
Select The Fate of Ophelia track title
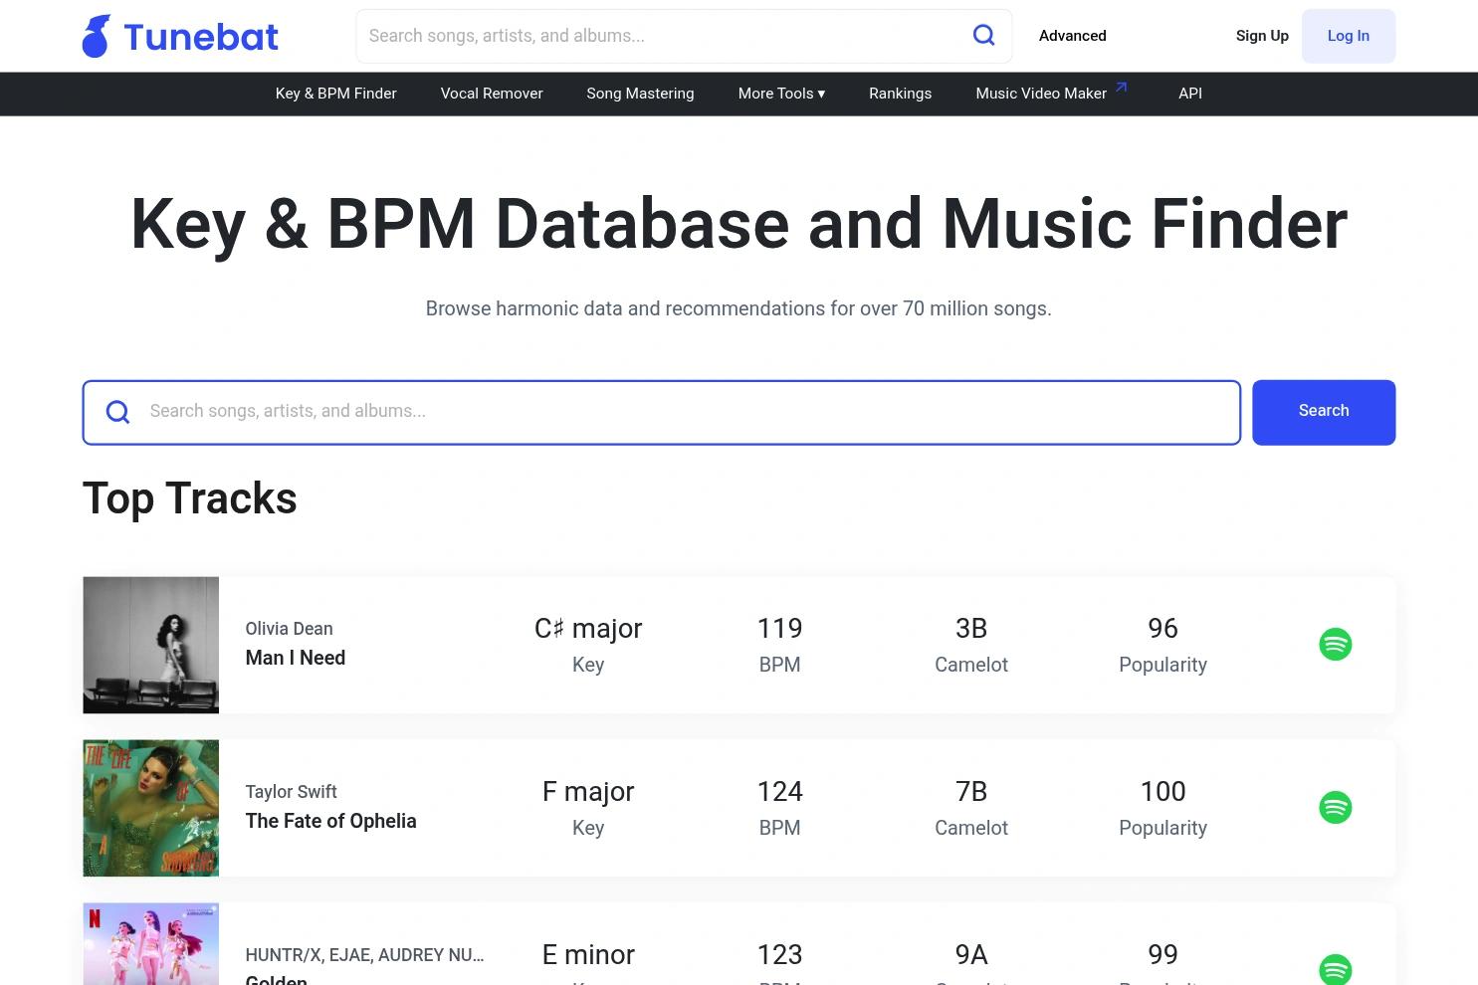click(330, 821)
